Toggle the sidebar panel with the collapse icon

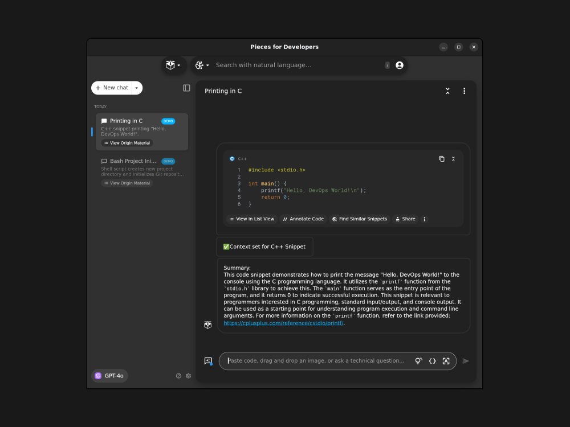[186, 87]
